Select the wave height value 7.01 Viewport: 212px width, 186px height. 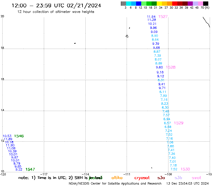click(x=173, y=162)
